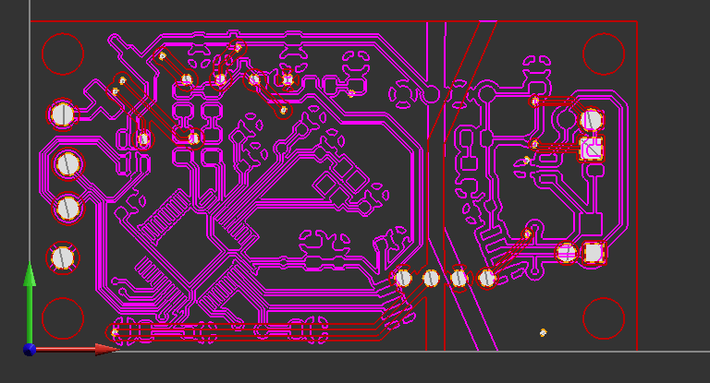Select the square pad at lower right
The width and height of the screenshot is (710, 383).
(x=594, y=253)
